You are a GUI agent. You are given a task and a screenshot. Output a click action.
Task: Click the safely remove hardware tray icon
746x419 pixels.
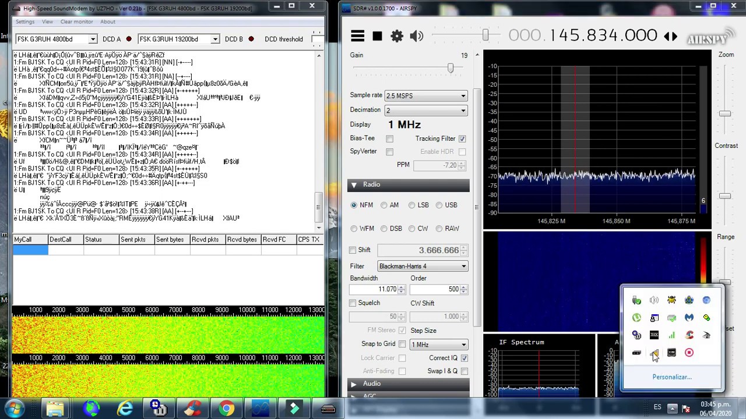pos(636,300)
